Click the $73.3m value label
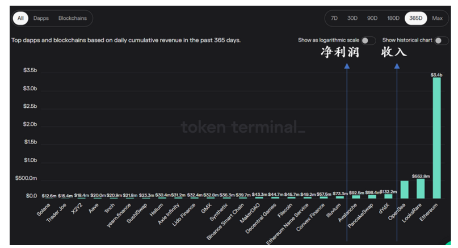Screen dimensions: 458x248 340,194
